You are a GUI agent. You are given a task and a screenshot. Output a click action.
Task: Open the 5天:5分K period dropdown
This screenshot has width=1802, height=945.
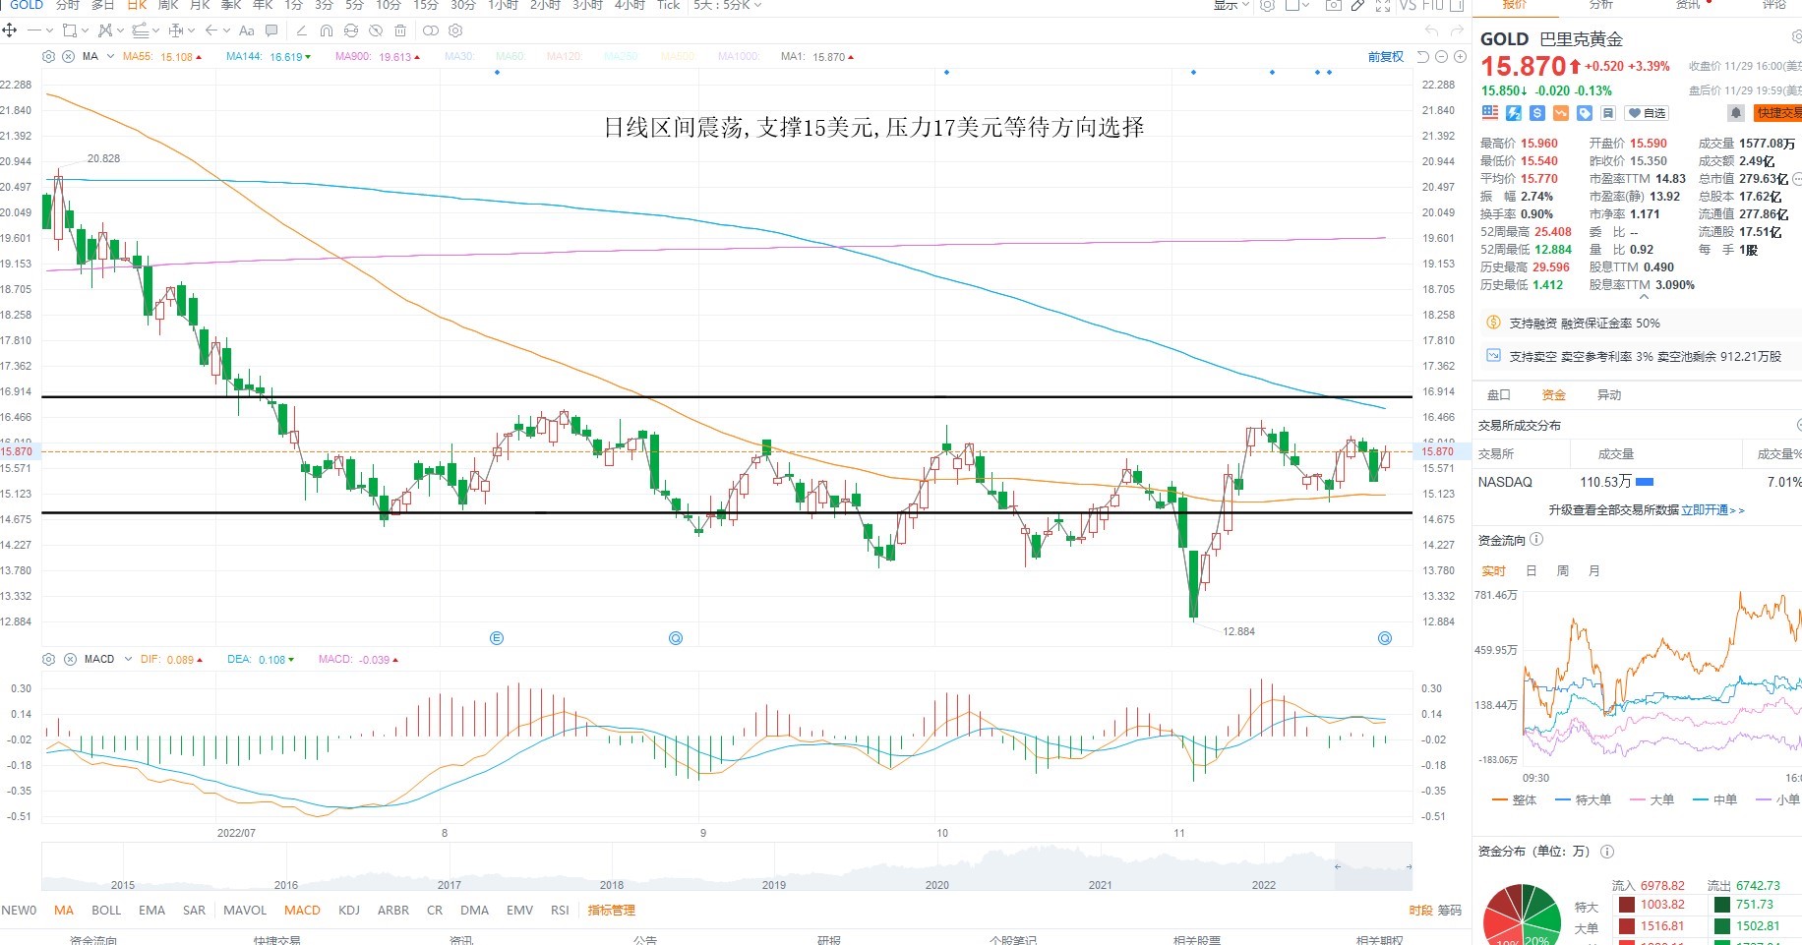(727, 5)
